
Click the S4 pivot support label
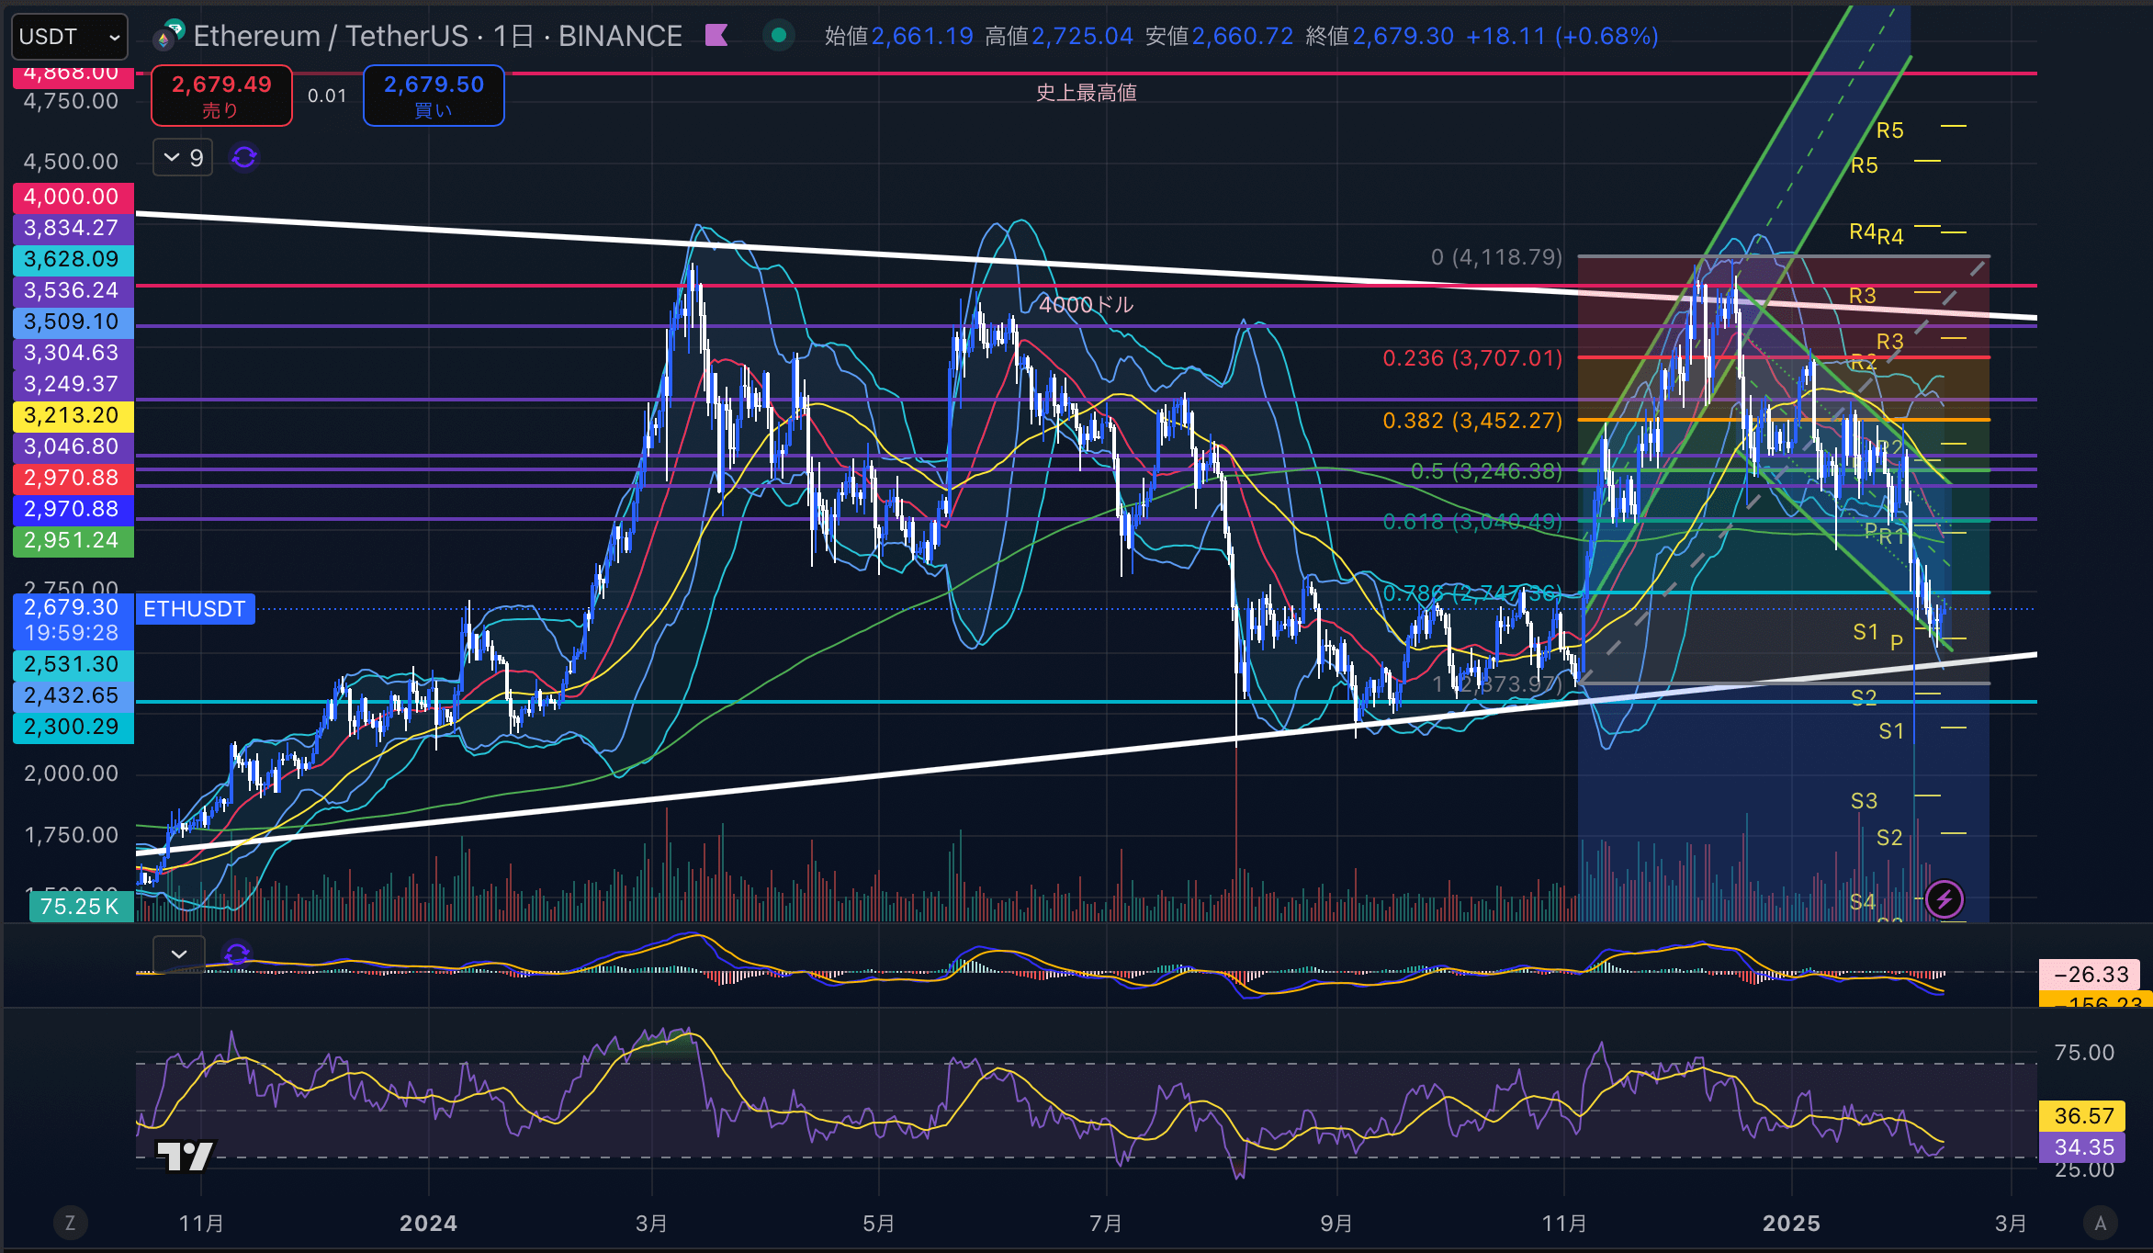tap(1862, 902)
